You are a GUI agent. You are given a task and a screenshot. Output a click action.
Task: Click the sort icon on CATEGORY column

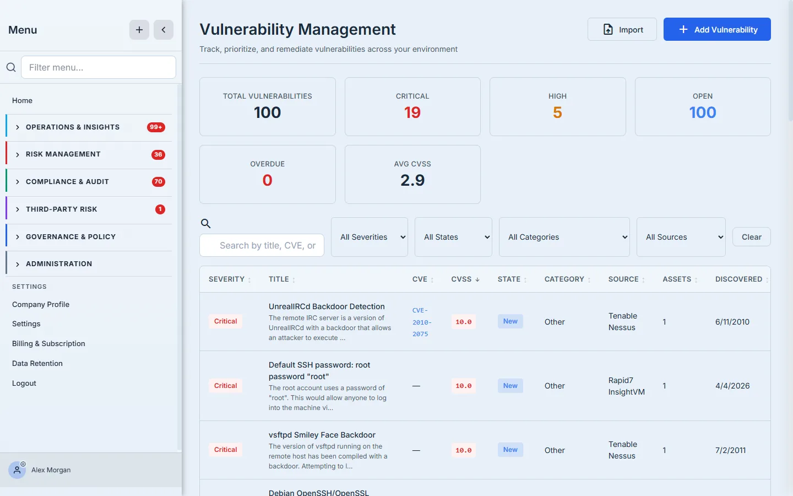589,280
